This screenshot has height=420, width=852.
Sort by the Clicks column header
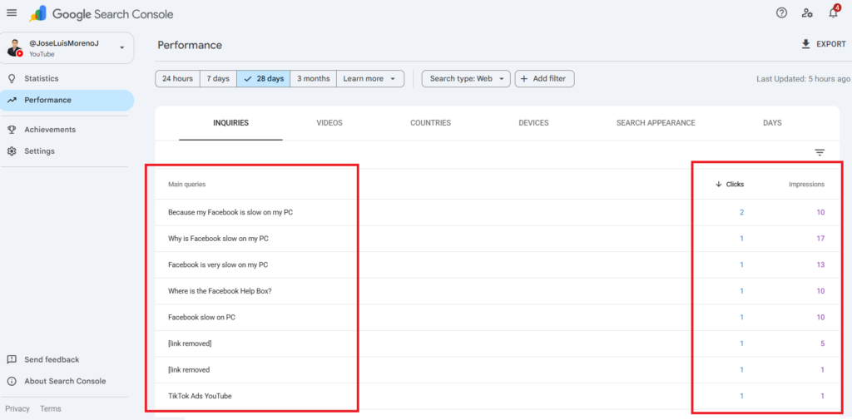point(735,184)
